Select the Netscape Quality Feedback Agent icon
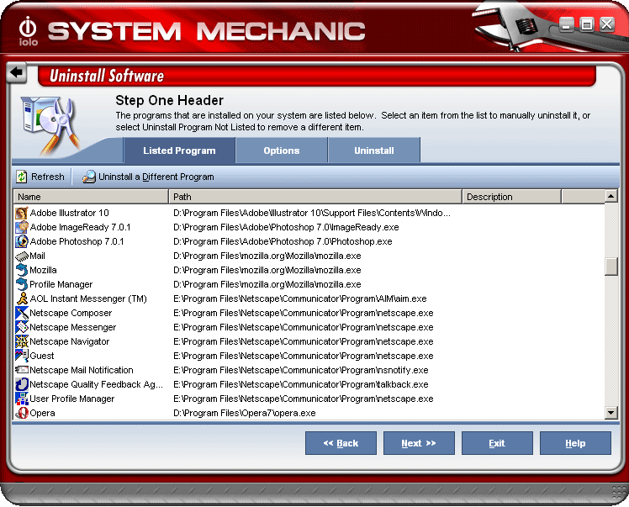629x507 pixels. 22,384
